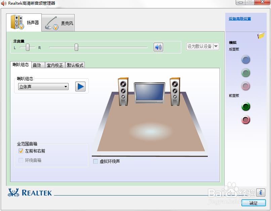
Task: Open the 默认格式 default format tab
Action: pyautogui.click(x=75, y=65)
